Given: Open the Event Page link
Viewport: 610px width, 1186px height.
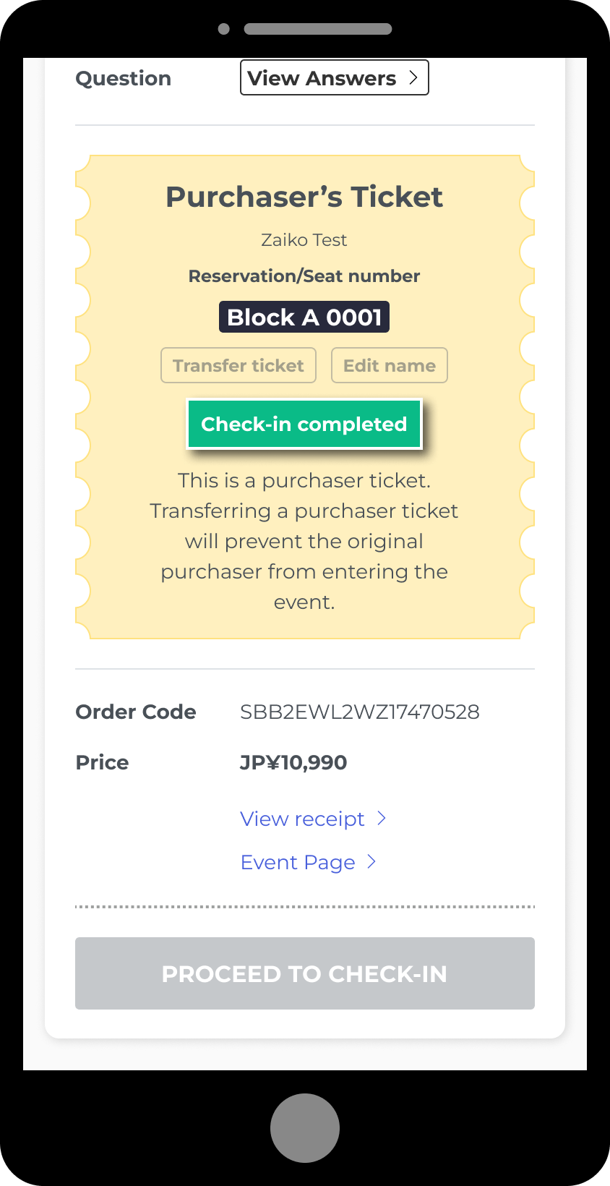Looking at the screenshot, I should pyautogui.click(x=298, y=862).
